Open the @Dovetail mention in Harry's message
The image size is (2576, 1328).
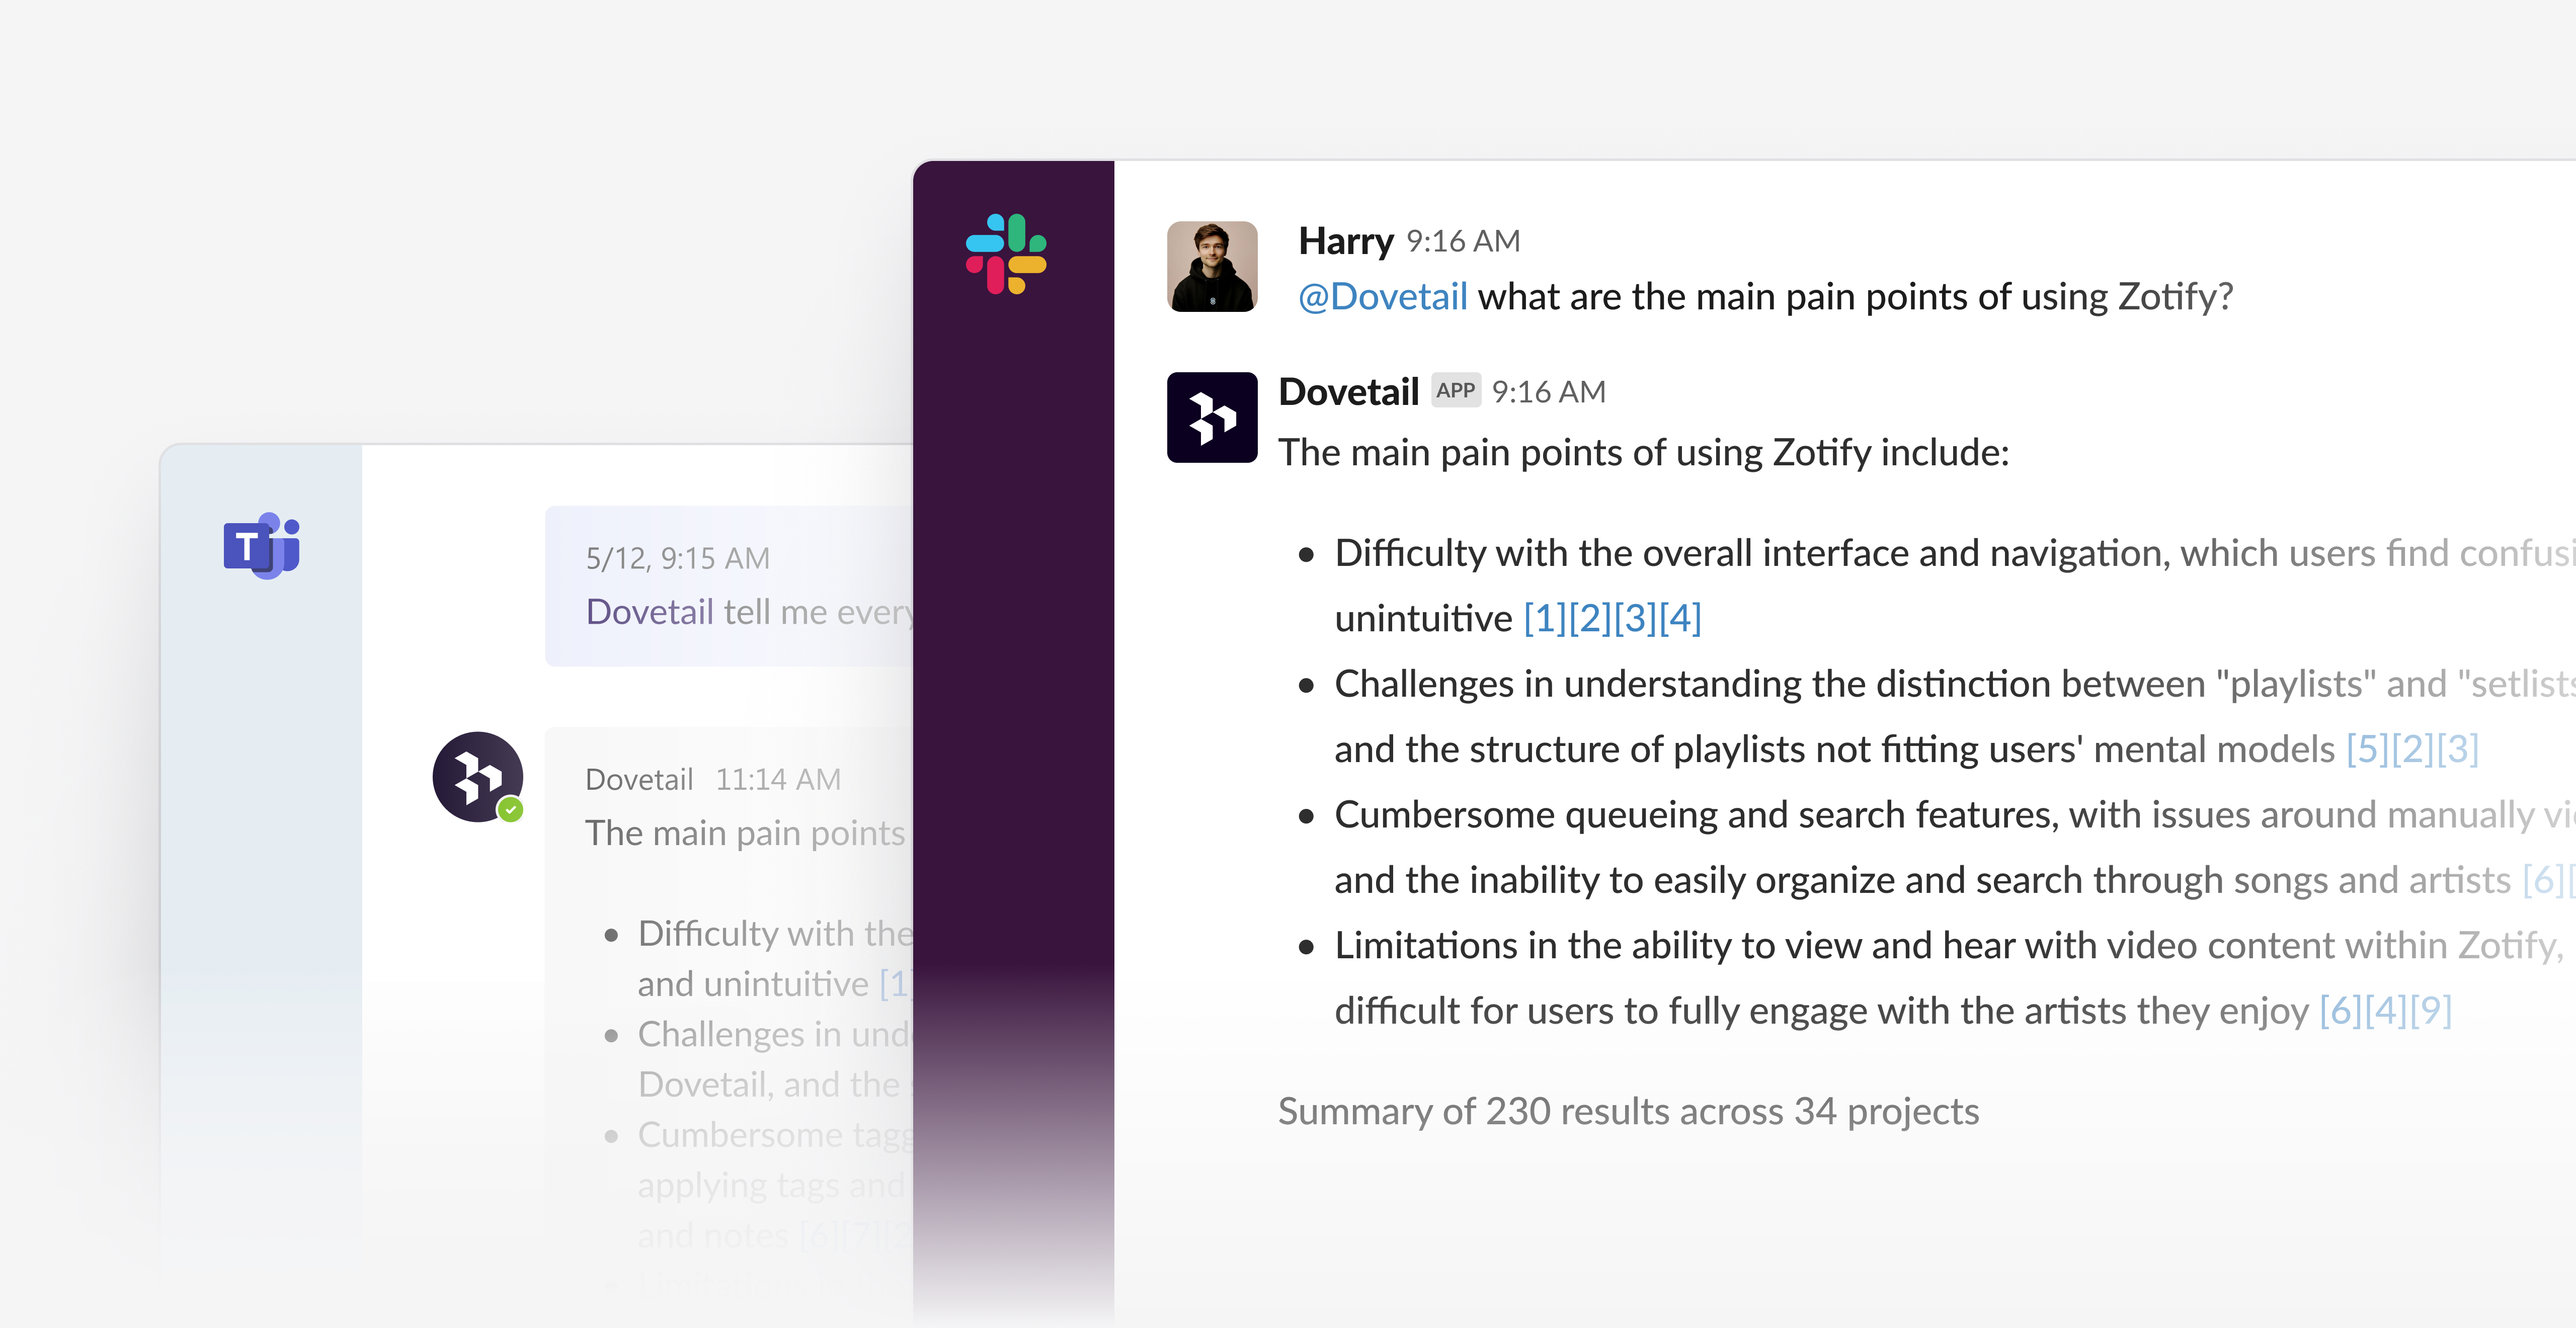1382,297
